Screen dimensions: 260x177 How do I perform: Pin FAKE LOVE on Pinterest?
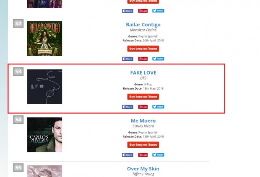tap(143, 107)
